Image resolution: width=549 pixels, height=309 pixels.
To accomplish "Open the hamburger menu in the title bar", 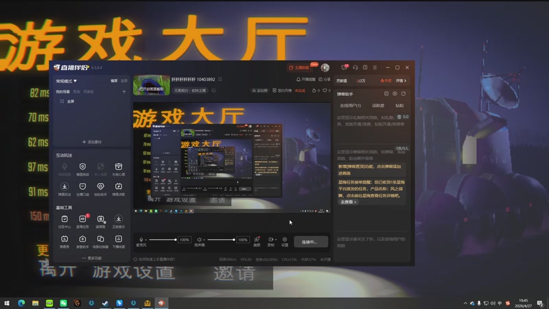I will (375, 67).
